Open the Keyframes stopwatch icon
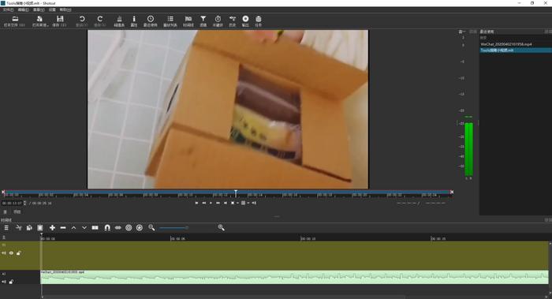 tap(218, 21)
